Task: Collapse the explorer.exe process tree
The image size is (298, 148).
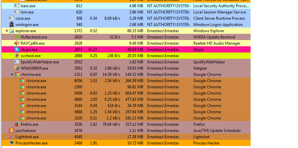Action: click(x=7, y=31)
